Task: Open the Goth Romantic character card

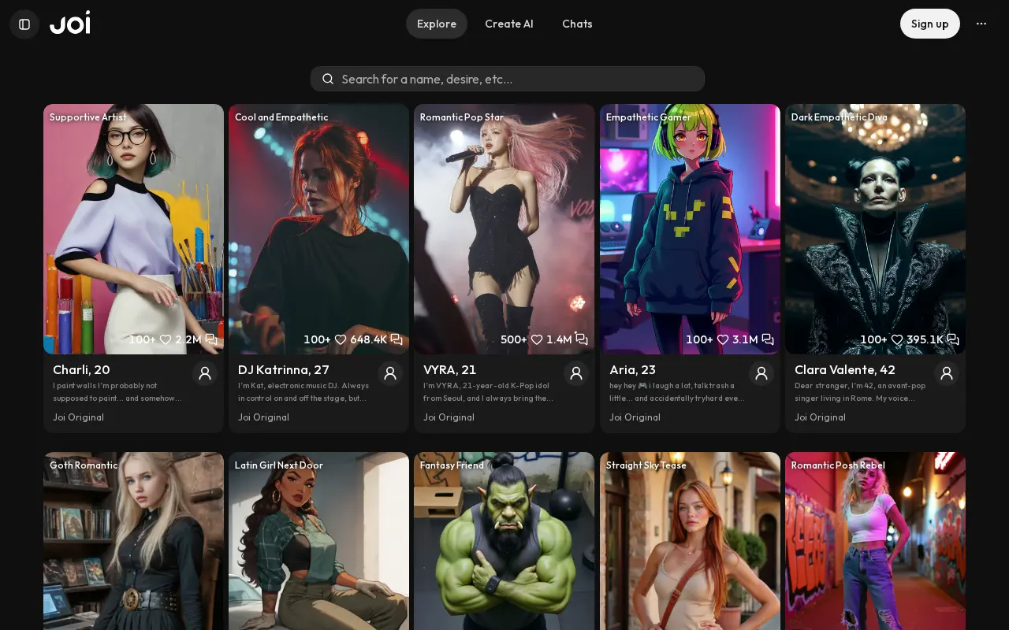Action: (x=133, y=541)
